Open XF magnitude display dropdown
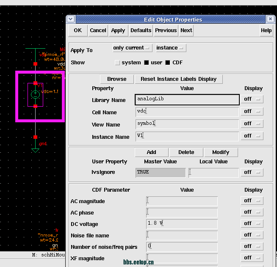 (252, 258)
